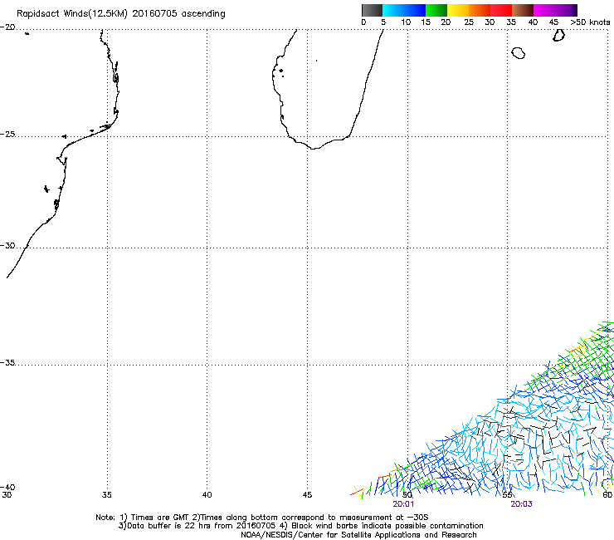Click the NOAA/NESDIS Center credit line

358,535
